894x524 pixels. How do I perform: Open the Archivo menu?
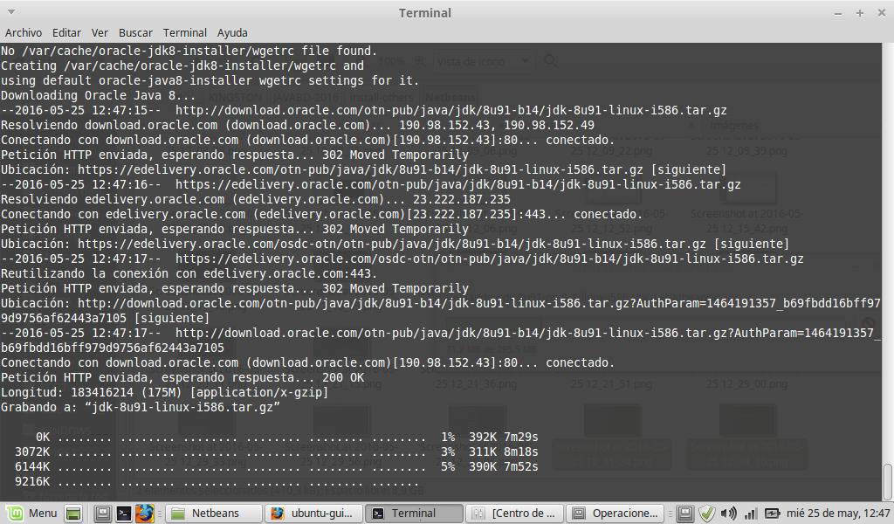pyautogui.click(x=24, y=32)
